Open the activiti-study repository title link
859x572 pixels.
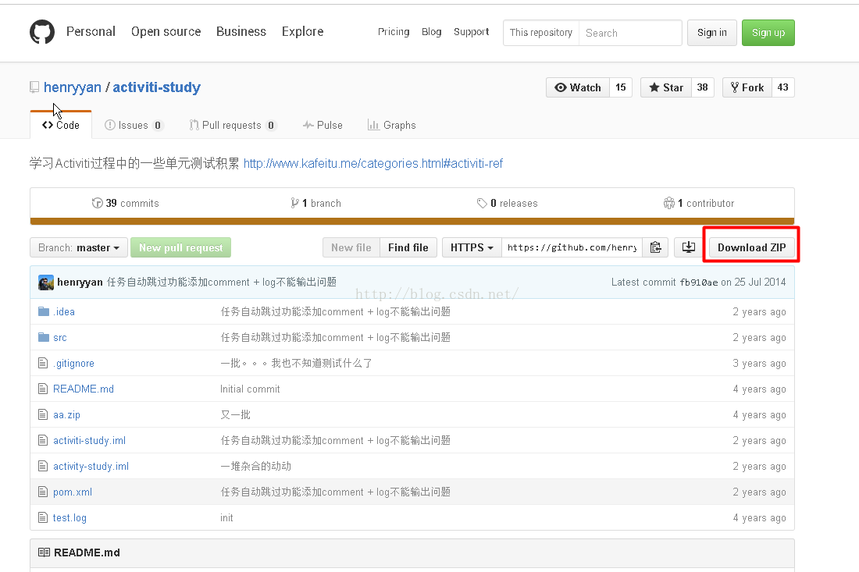[157, 87]
